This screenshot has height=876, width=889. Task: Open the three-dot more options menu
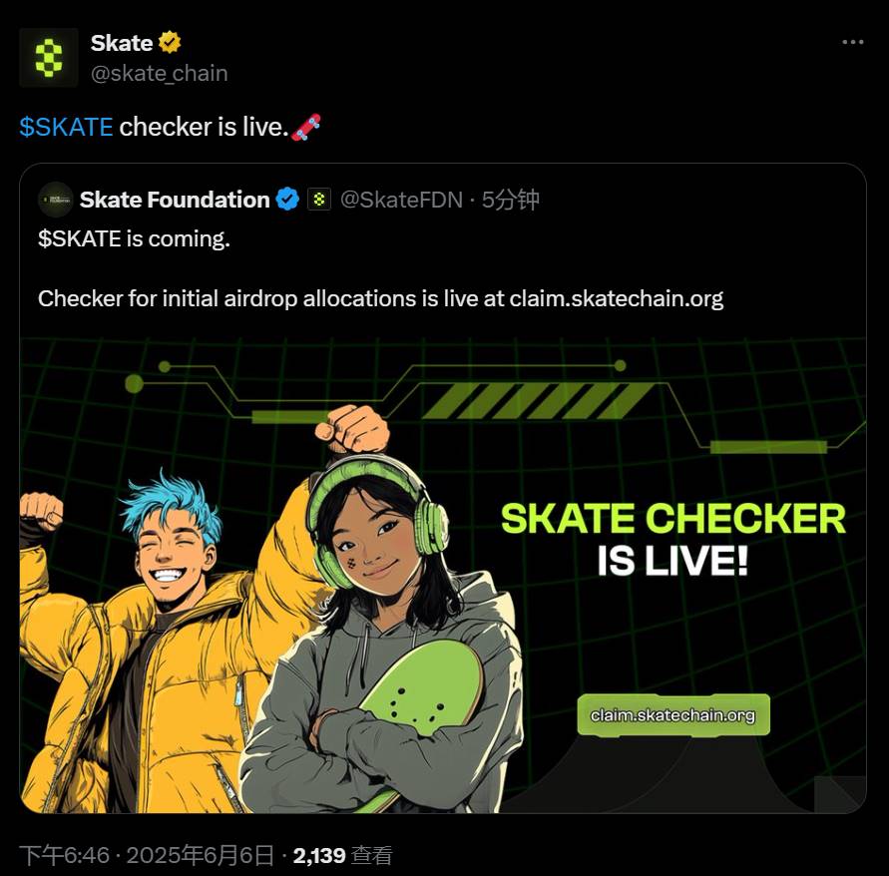853,43
